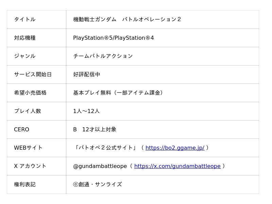
Task: Open the bo2.ggame.jp official site link
Action: pyautogui.click(x=175, y=148)
